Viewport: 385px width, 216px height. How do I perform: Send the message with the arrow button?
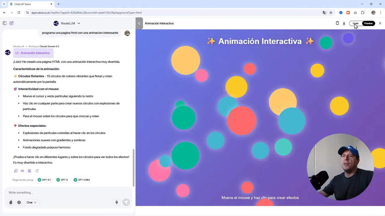point(126,202)
